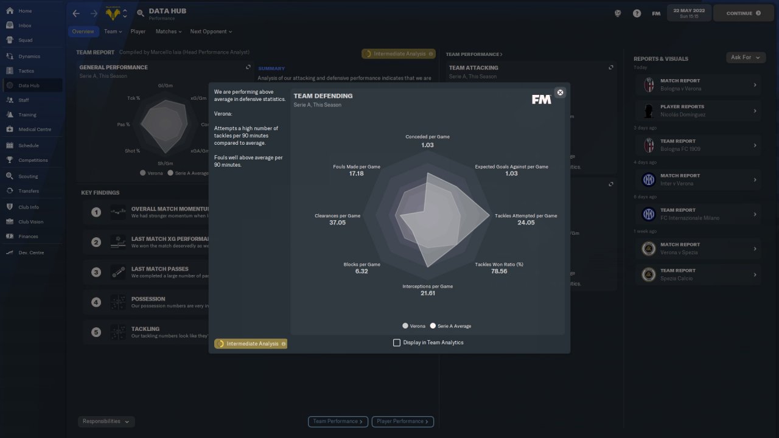Click the forward navigation arrow
This screenshot has height=438, width=779.
[x=94, y=13]
